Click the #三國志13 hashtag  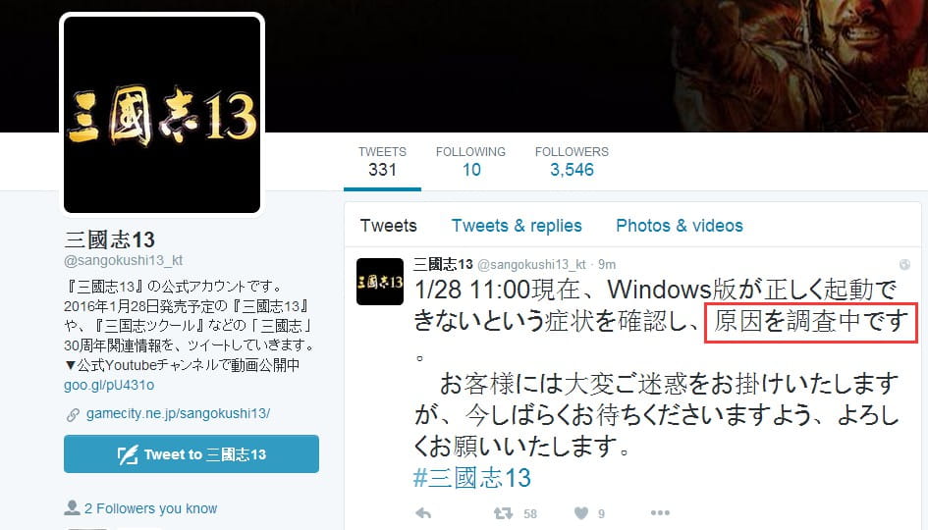pyautogui.click(x=471, y=478)
